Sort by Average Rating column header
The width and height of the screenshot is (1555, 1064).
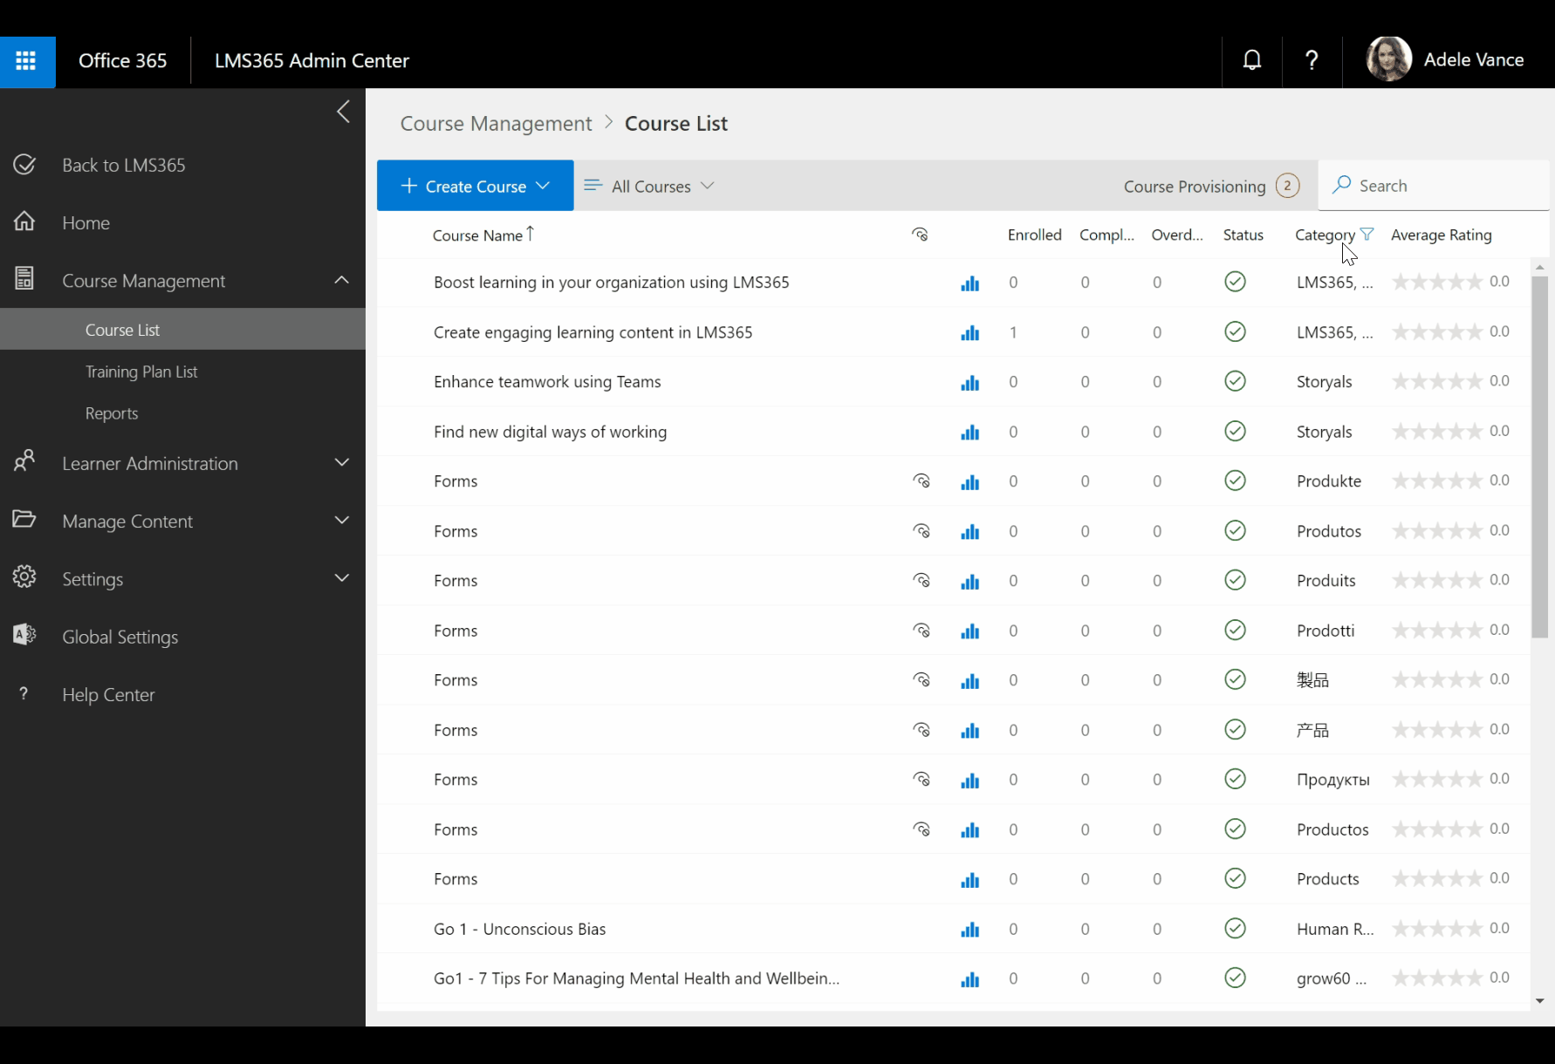tap(1441, 235)
